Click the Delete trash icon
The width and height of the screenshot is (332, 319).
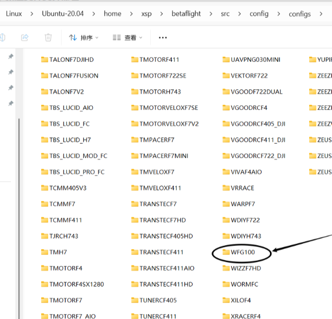point(48,37)
